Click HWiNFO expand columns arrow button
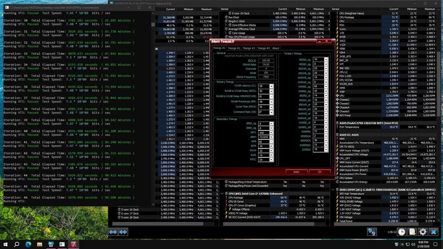 [113, 232]
